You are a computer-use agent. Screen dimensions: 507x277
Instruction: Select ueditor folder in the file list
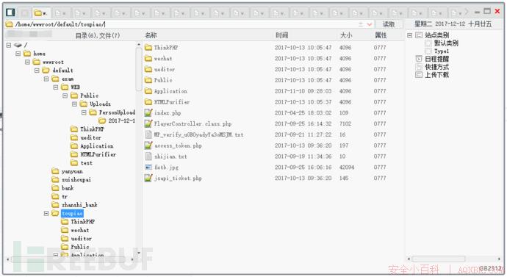point(165,70)
